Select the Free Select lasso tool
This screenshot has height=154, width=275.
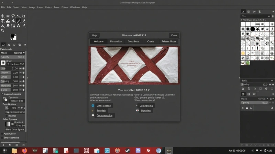(x=13, y=16)
